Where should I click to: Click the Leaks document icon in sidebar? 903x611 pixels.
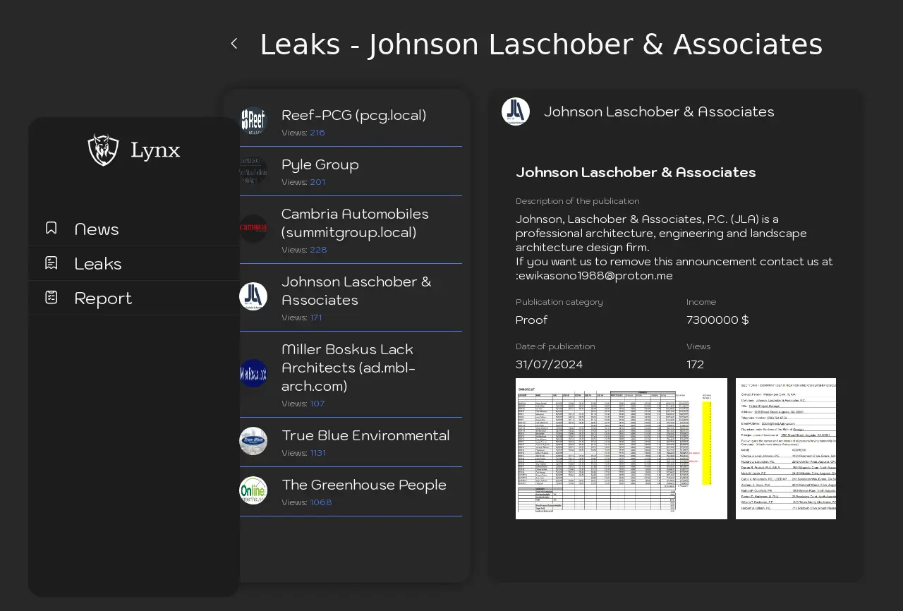tap(51, 262)
